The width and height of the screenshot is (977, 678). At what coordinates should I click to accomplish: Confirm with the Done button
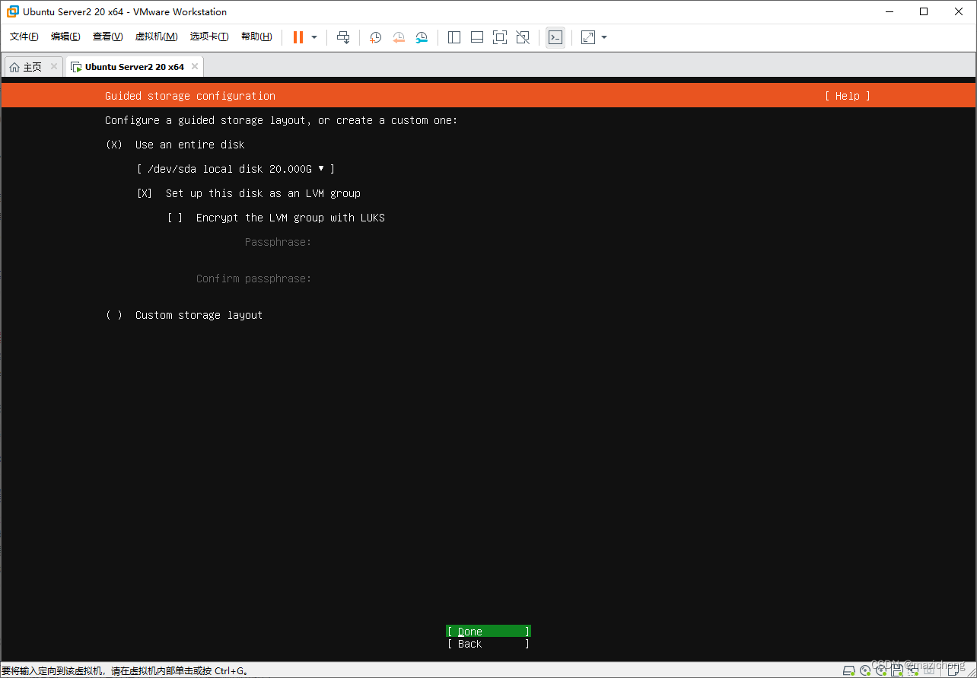tap(488, 632)
